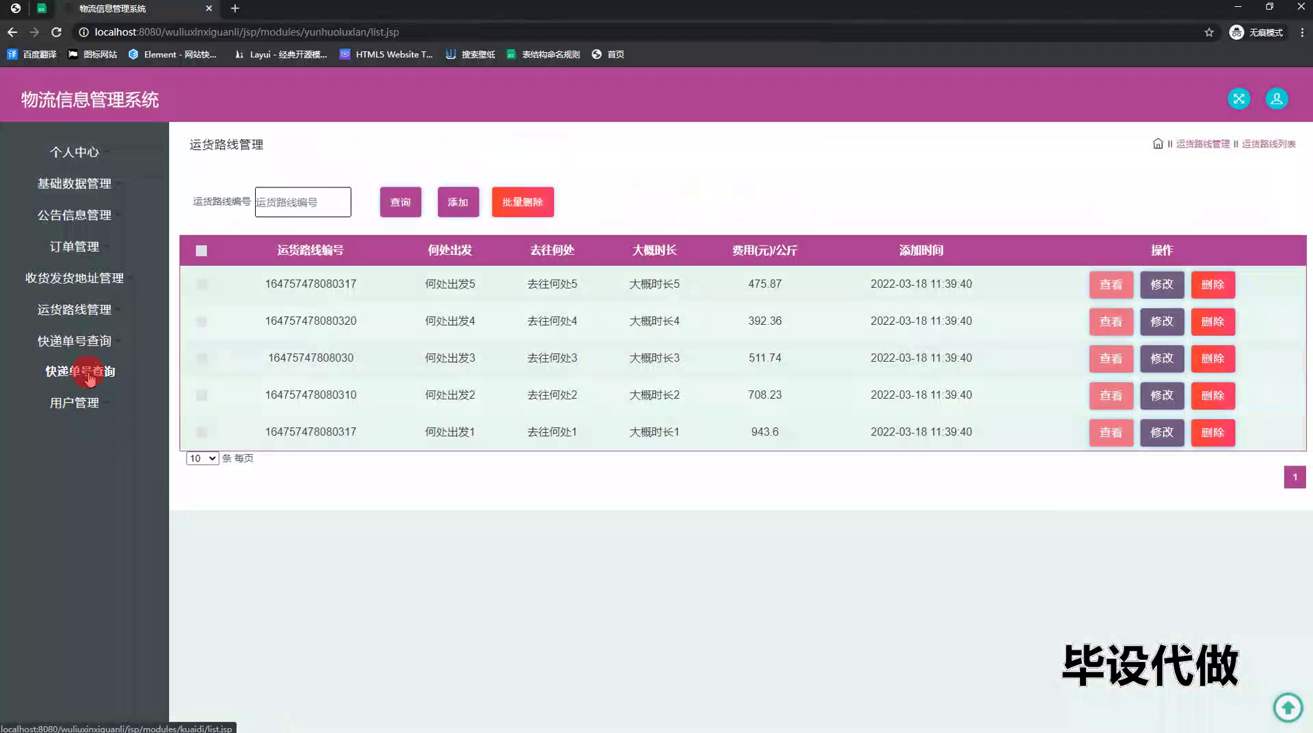Focus the 运货路线编号 search input
Screen dimensions: 1313x733
tap(303, 202)
